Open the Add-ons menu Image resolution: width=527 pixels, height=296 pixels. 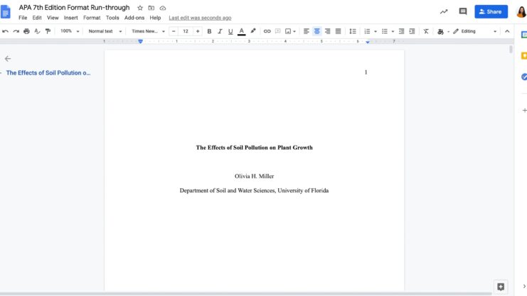(x=134, y=18)
